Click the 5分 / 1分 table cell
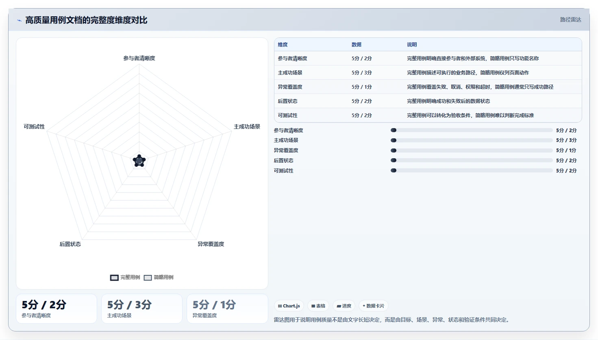The height and width of the screenshot is (340, 598). (x=362, y=87)
